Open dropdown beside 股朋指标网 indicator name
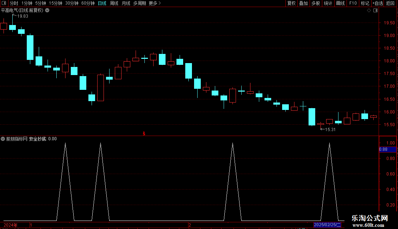398x229 pixels. (x=3, y=139)
